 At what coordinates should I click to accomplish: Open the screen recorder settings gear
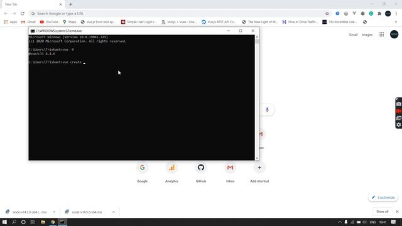coord(399,125)
